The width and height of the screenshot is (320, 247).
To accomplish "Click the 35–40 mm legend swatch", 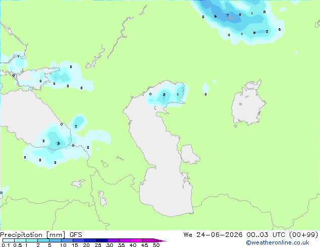I will tap(125, 240).
